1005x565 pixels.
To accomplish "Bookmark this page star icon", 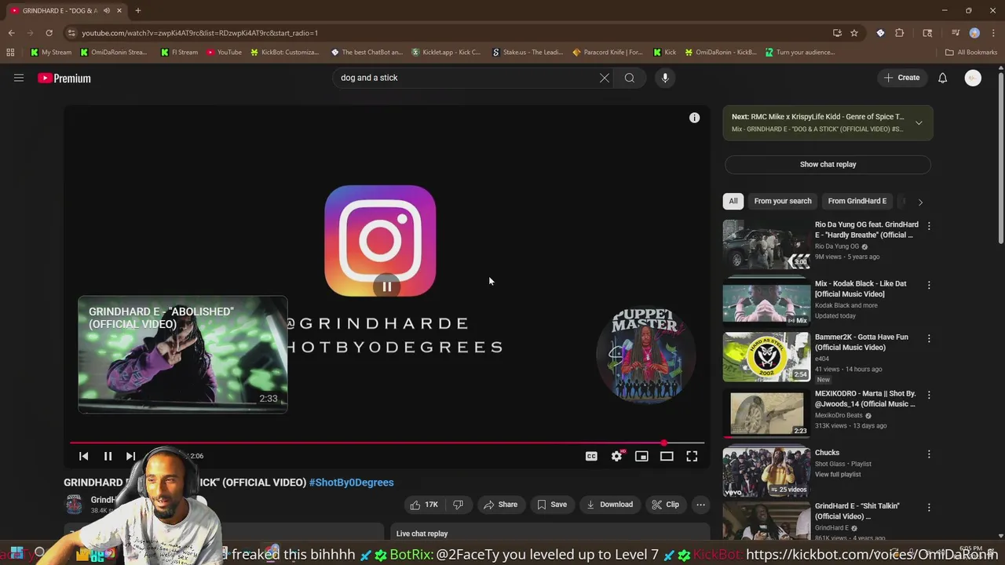I will pos(854,33).
